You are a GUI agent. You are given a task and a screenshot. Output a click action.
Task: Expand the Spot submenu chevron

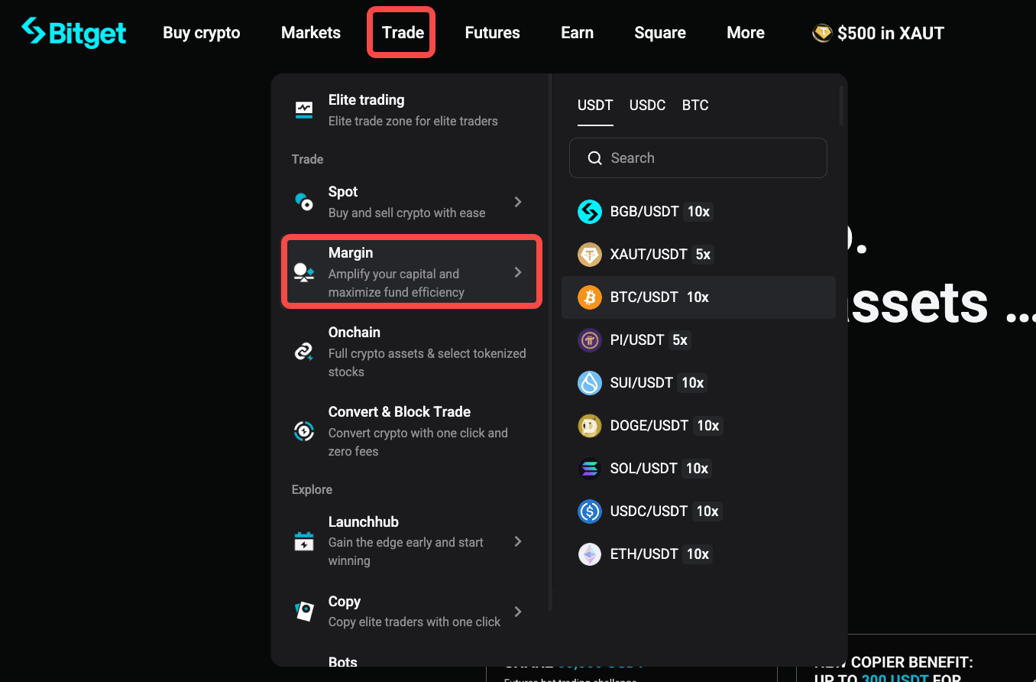[x=519, y=203]
